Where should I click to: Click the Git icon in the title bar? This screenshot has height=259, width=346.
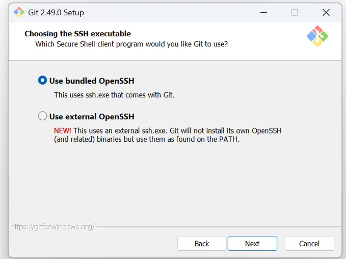pos(19,12)
